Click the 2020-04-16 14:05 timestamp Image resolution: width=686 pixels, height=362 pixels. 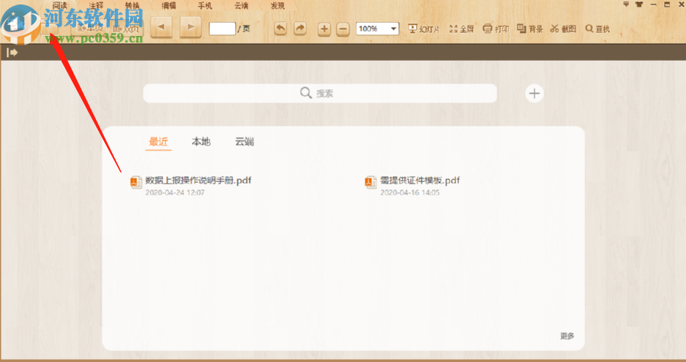tap(410, 192)
